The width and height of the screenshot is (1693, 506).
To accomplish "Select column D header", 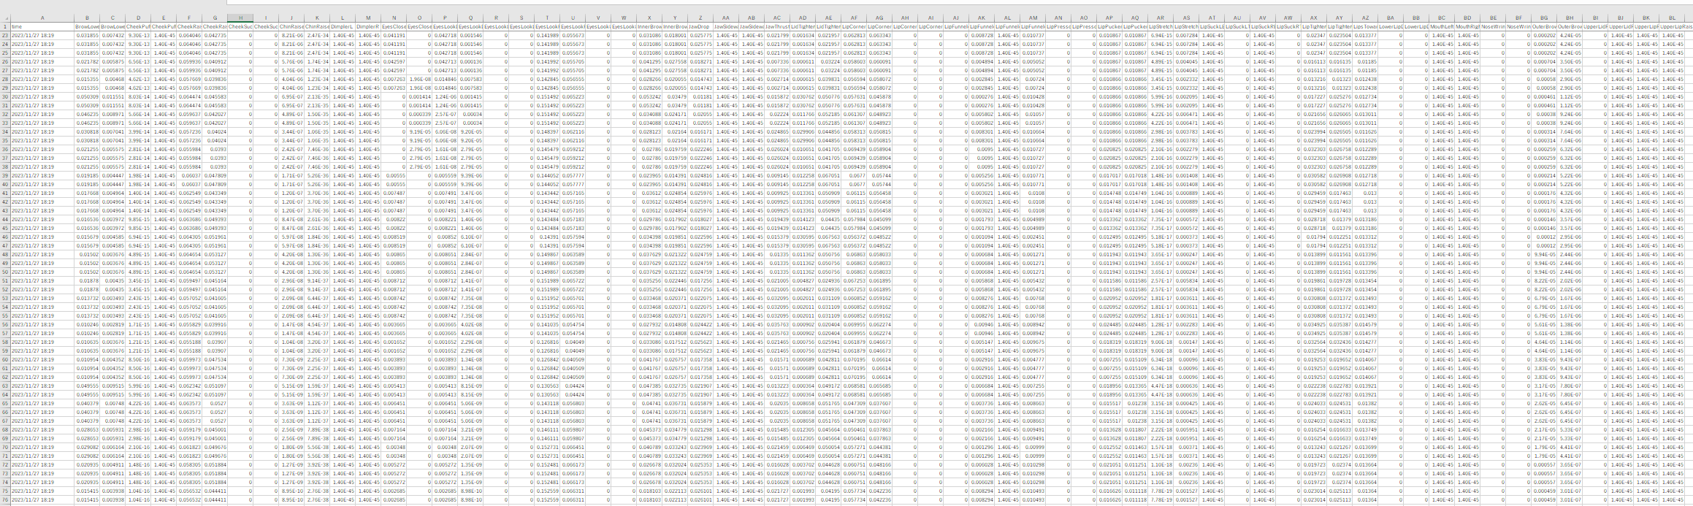I will (138, 18).
